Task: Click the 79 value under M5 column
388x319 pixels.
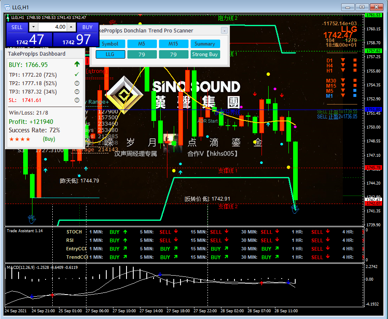Action: [142, 54]
